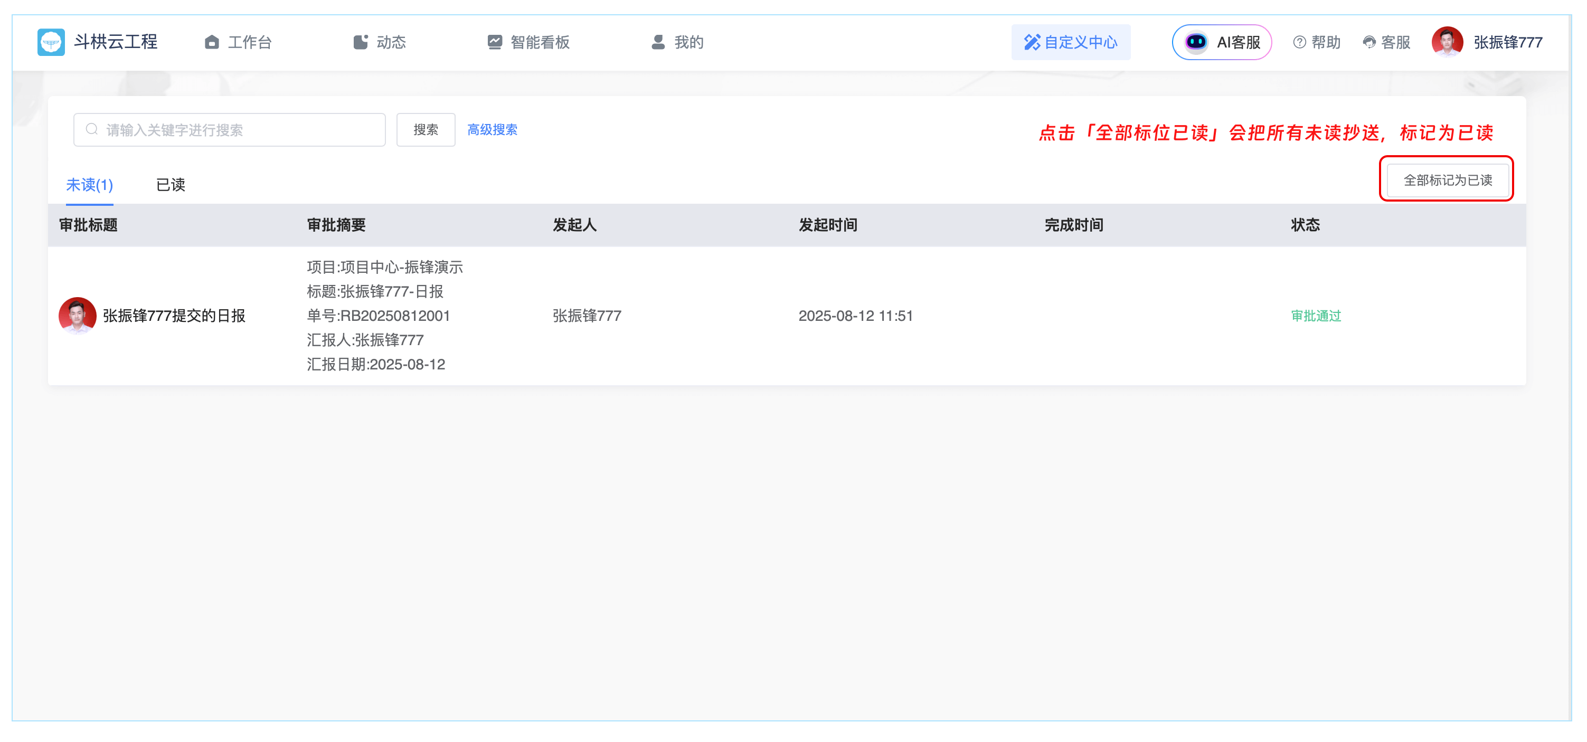Focus the keyword search input field
1587x742 pixels.
pos(229,129)
